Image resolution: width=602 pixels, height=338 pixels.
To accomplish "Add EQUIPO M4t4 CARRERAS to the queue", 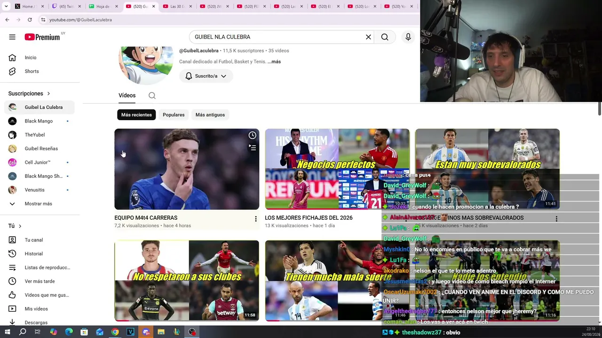I will point(253,148).
